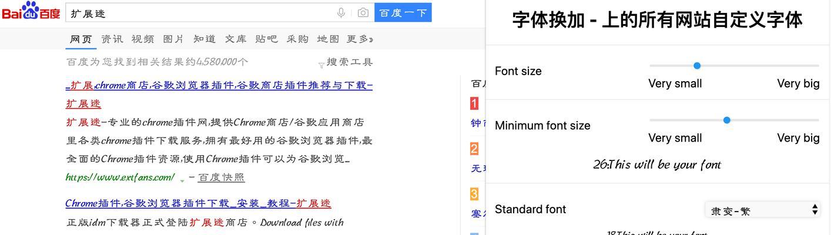
Task: Adjust the Font size slider handle
Action: pyautogui.click(x=697, y=66)
